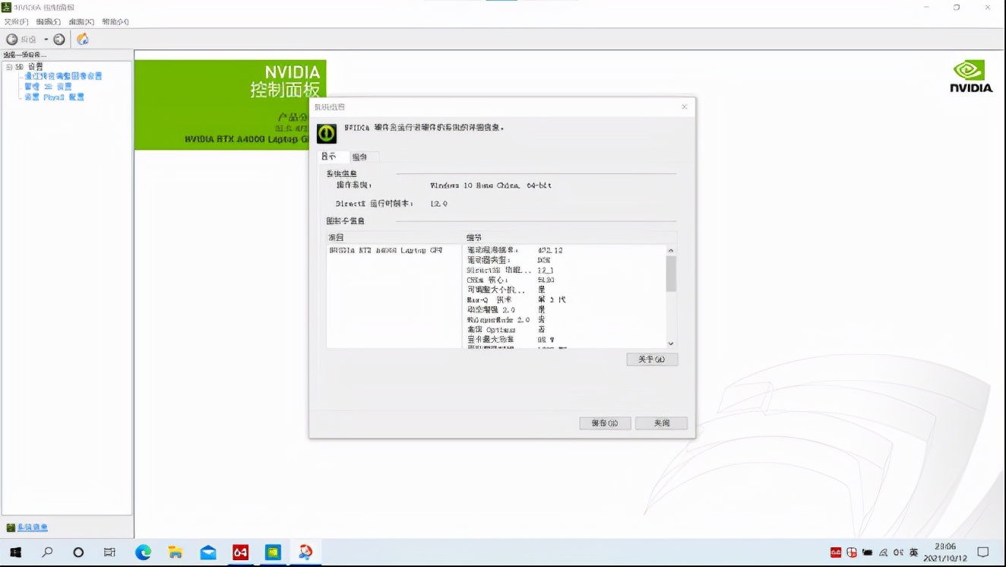The image size is (1006, 567).
Task: Click the details list scrollbar thumb
Action: click(671, 274)
